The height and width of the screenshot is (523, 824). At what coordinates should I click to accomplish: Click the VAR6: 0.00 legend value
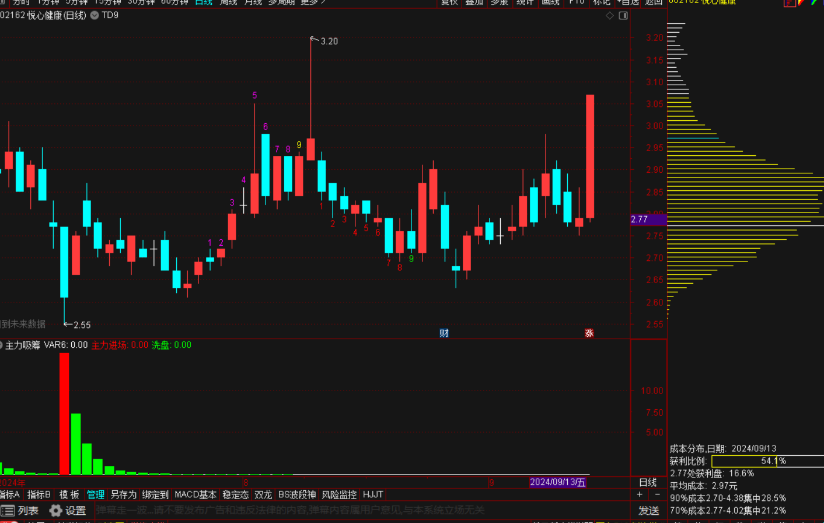[x=66, y=345]
